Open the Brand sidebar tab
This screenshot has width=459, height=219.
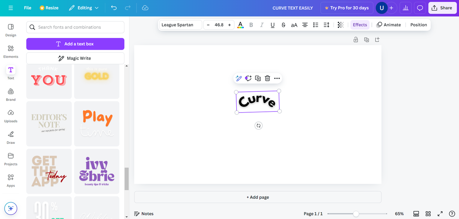click(11, 95)
